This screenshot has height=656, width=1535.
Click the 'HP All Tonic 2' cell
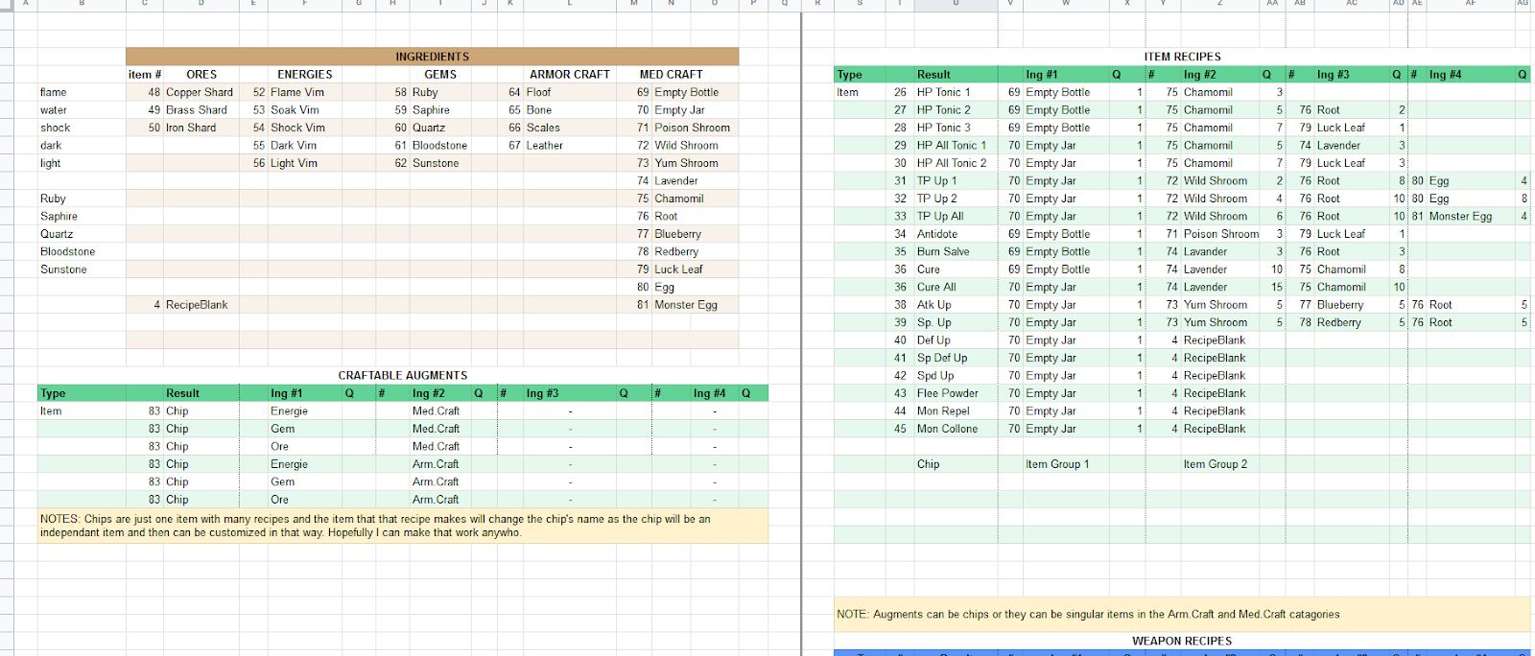coord(956,163)
